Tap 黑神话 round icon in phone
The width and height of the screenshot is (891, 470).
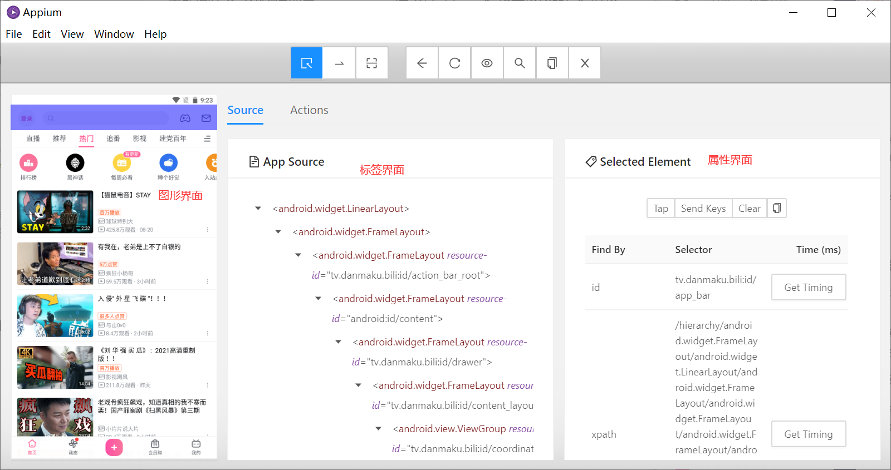tap(75, 163)
